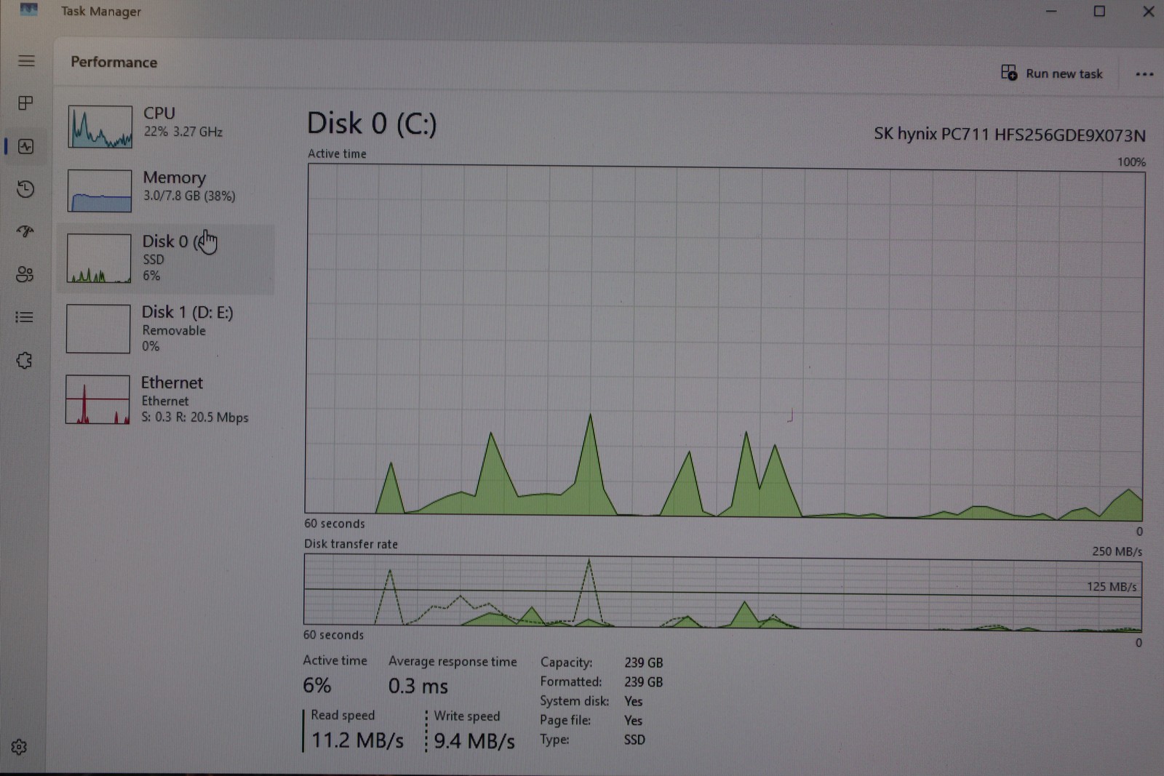Click the 6% active time value below graph
This screenshot has height=776, width=1164.
click(x=317, y=685)
